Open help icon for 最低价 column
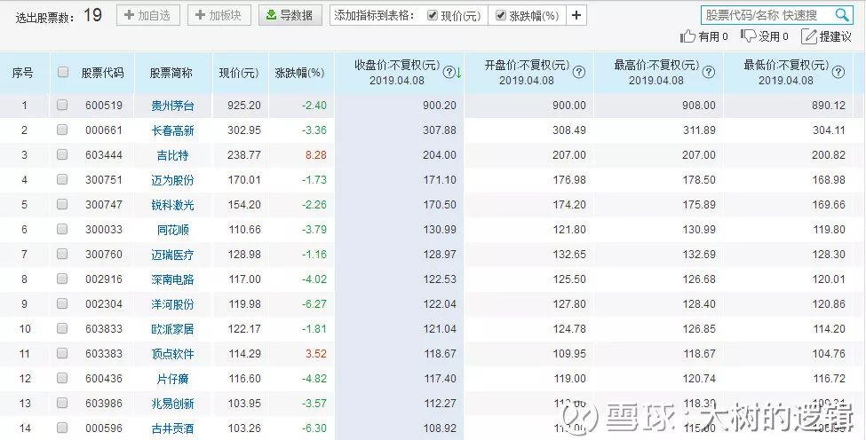Image resolution: width=866 pixels, height=440 pixels. coord(838,72)
